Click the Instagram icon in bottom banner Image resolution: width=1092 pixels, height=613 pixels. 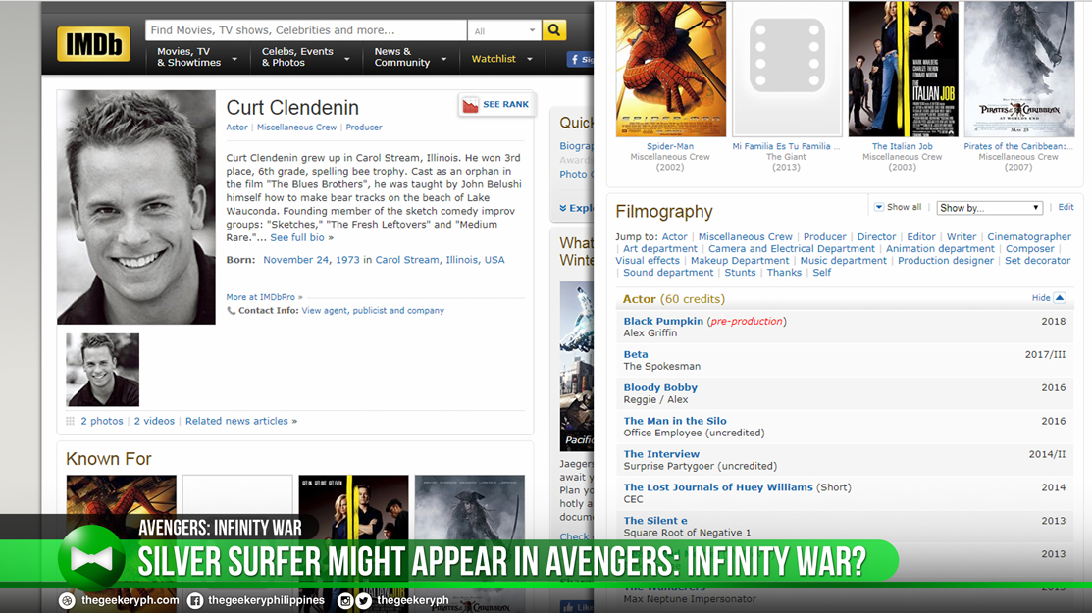click(x=344, y=600)
